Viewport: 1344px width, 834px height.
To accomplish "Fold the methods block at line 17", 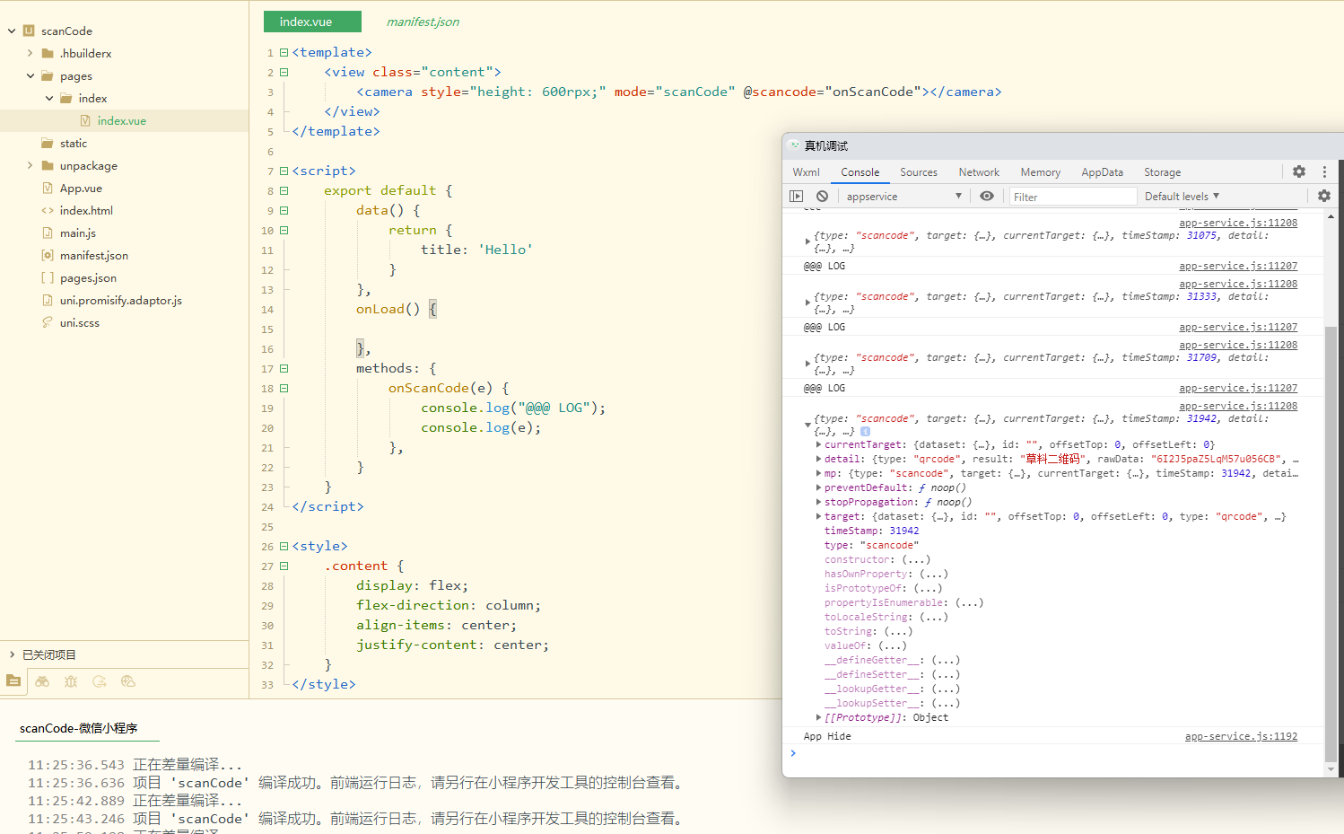I will pyautogui.click(x=284, y=368).
